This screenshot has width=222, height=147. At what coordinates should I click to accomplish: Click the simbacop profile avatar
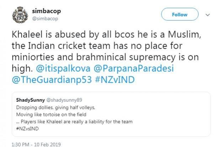(20, 15)
